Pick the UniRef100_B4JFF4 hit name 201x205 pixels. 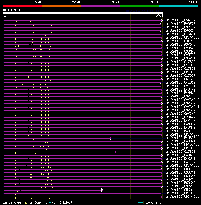[x=180, y=162]
